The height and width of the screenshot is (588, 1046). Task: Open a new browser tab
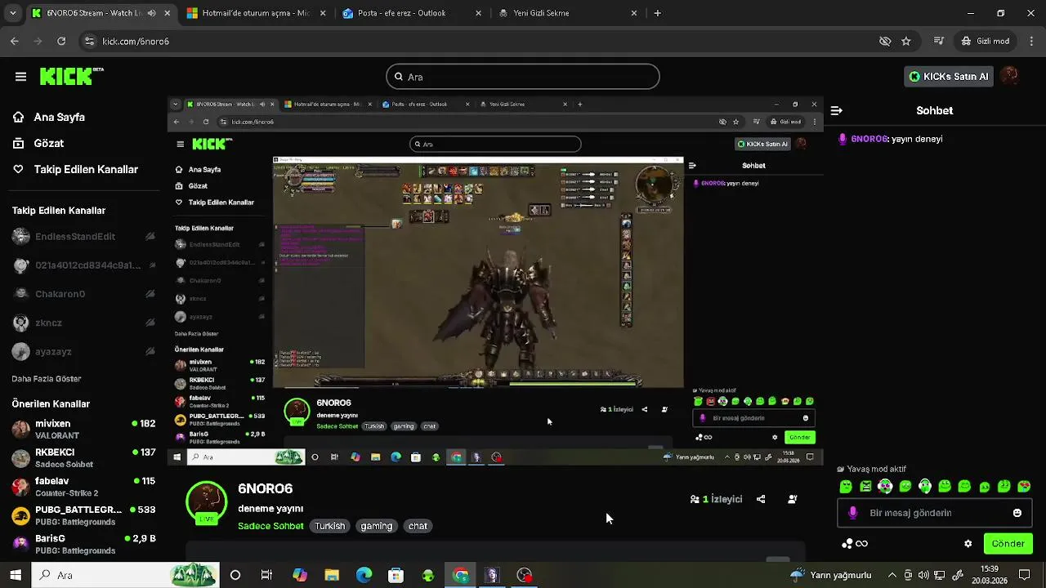click(x=657, y=13)
